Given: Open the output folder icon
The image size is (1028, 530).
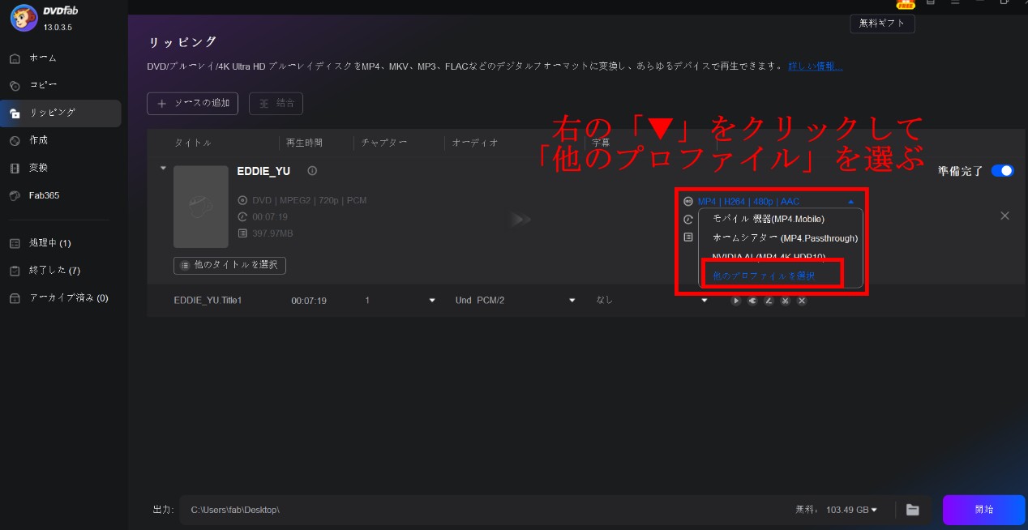Looking at the screenshot, I should (x=913, y=510).
